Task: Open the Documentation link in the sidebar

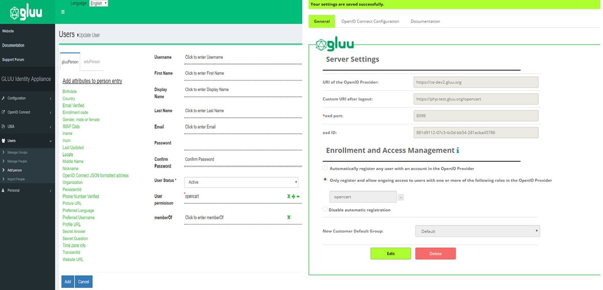Action: point(13,46)
